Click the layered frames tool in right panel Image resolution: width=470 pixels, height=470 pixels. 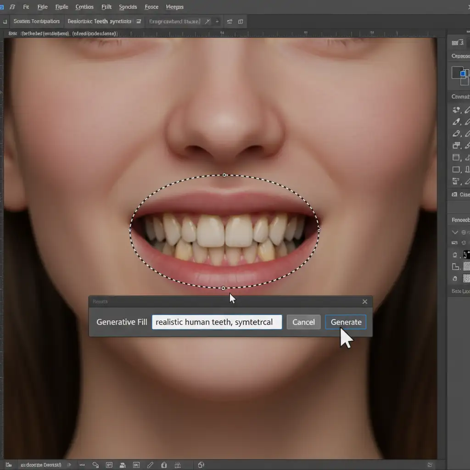[456, 145]
